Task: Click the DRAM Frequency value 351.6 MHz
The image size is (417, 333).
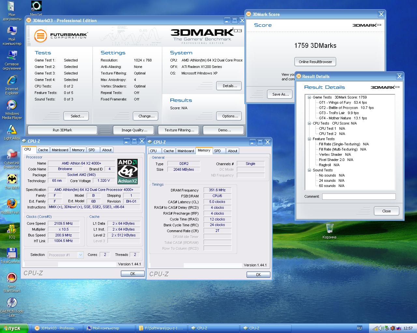Action: click(217, 190)
